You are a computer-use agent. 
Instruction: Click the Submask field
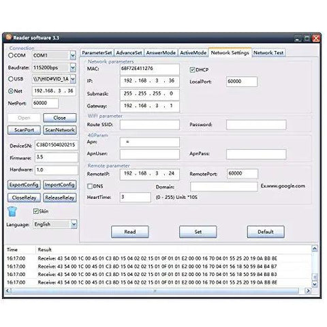150,94
